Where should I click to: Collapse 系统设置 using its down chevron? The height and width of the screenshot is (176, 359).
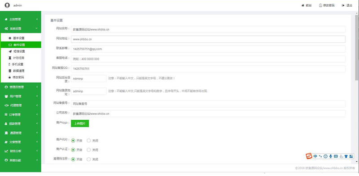coord(37,29)
